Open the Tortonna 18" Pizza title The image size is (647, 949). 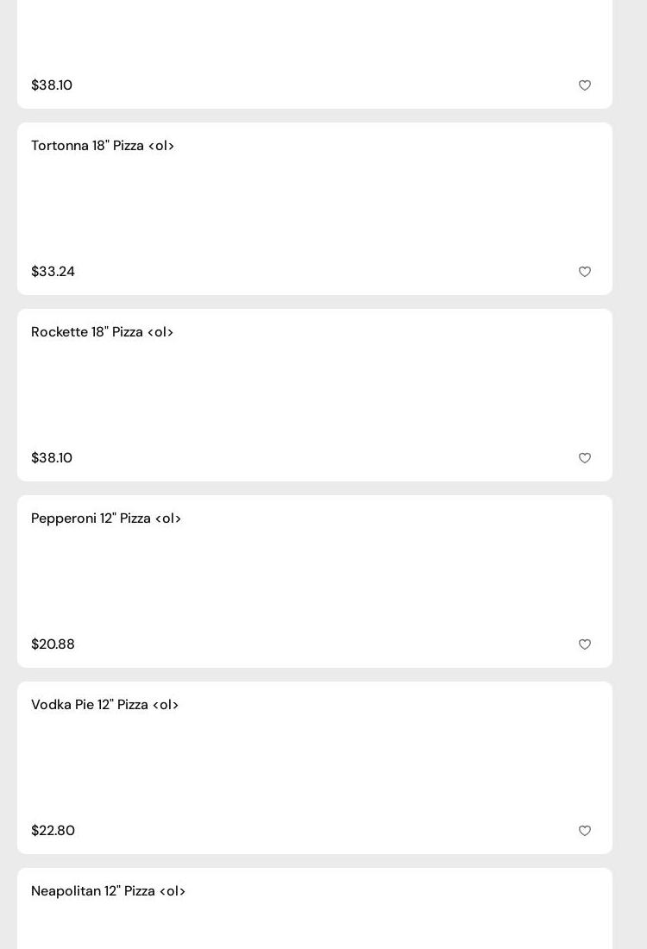click(x=103, y=146)
